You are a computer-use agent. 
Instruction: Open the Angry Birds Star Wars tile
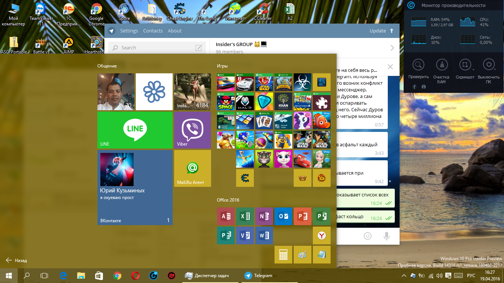pyautogui.click(x=264, y=82)
